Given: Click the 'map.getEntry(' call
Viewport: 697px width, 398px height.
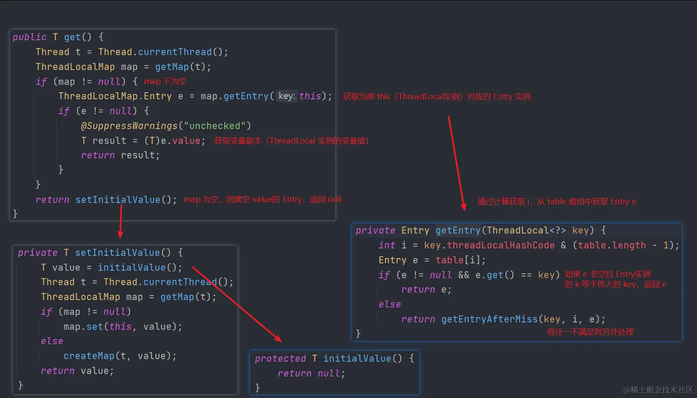Looking at the screenshot, I should [x=237, y=96].
